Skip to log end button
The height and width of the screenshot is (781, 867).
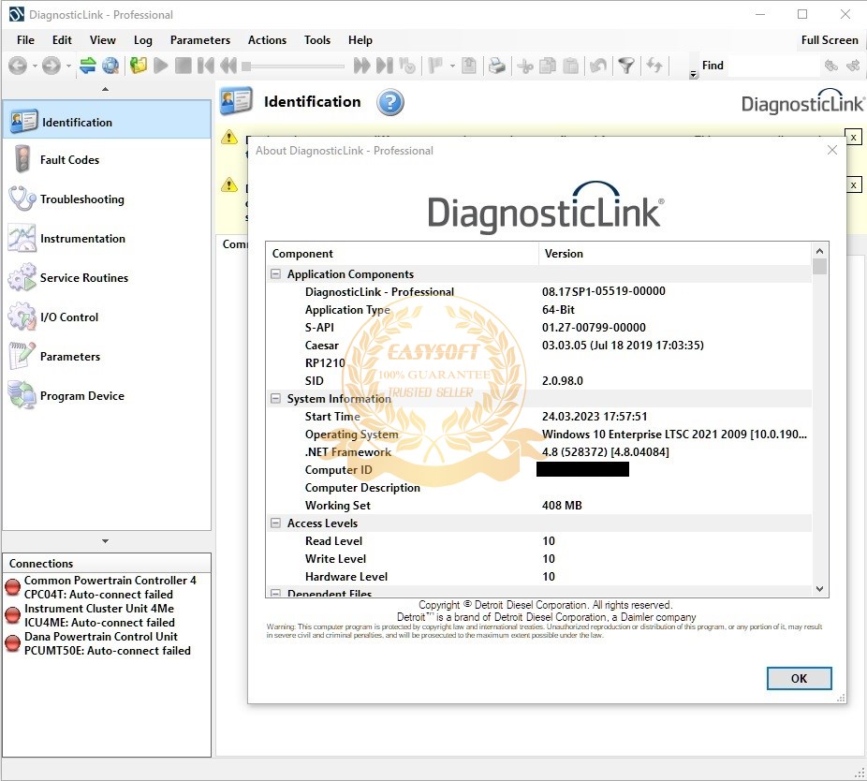(x=385, y=66)
